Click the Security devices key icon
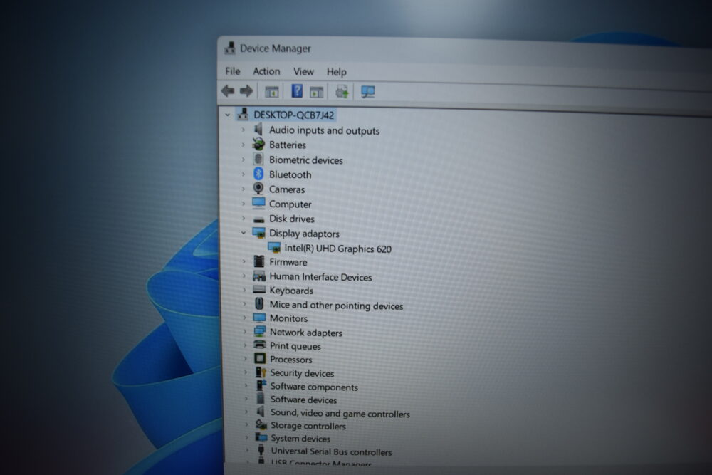This screenshot has height=475, width=712. [261, 372]
